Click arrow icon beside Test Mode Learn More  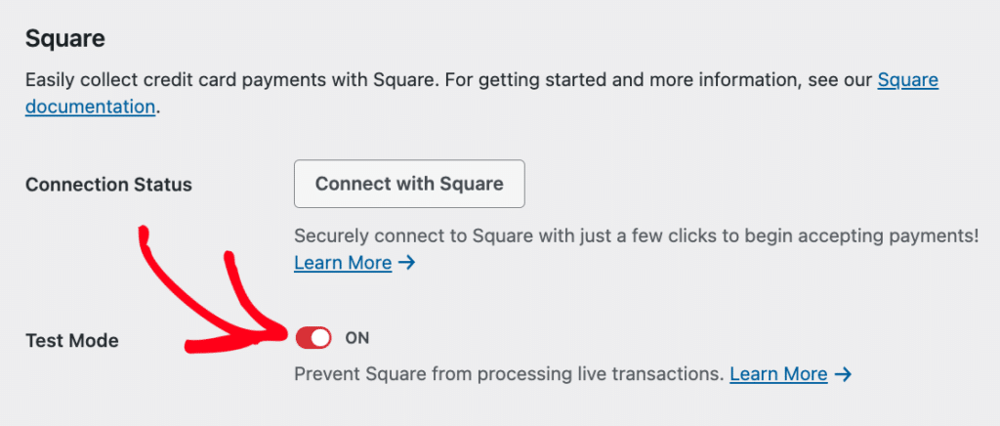point(843,374)
